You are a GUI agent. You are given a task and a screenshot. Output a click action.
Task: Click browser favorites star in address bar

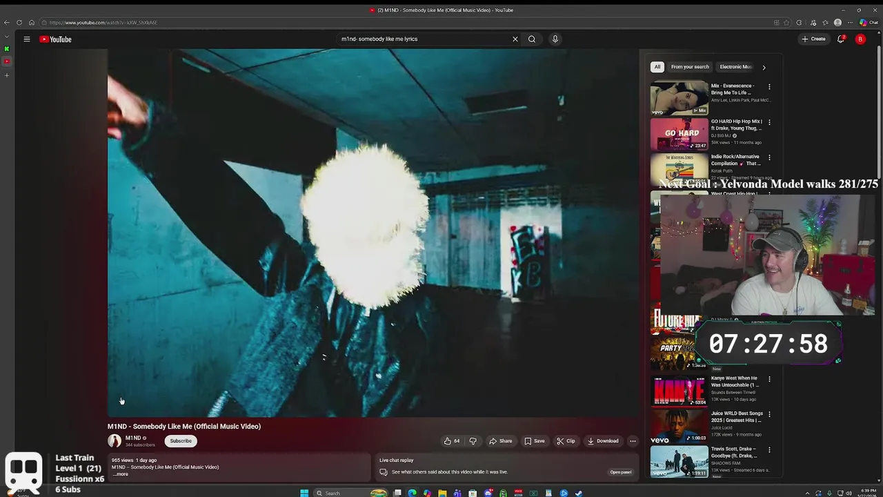[x=787, y=23]
